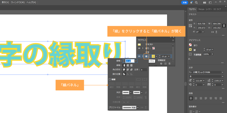
Task: Expand the 塗り row chevron in Appearance panel
Action: (x=143, y=48)
